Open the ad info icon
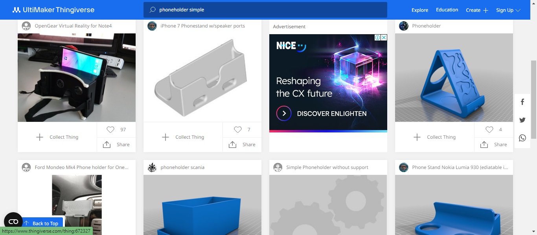 (x=377, y=38)
